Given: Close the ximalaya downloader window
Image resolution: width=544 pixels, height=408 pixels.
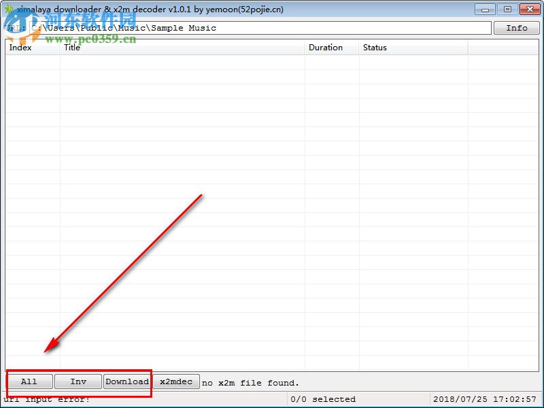Looking at the screenshot, I should pyautogui.click(x=530, y=10).
